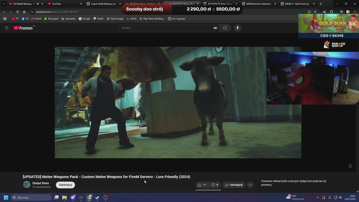Open the Global Store channel name link

coord(41,183)
